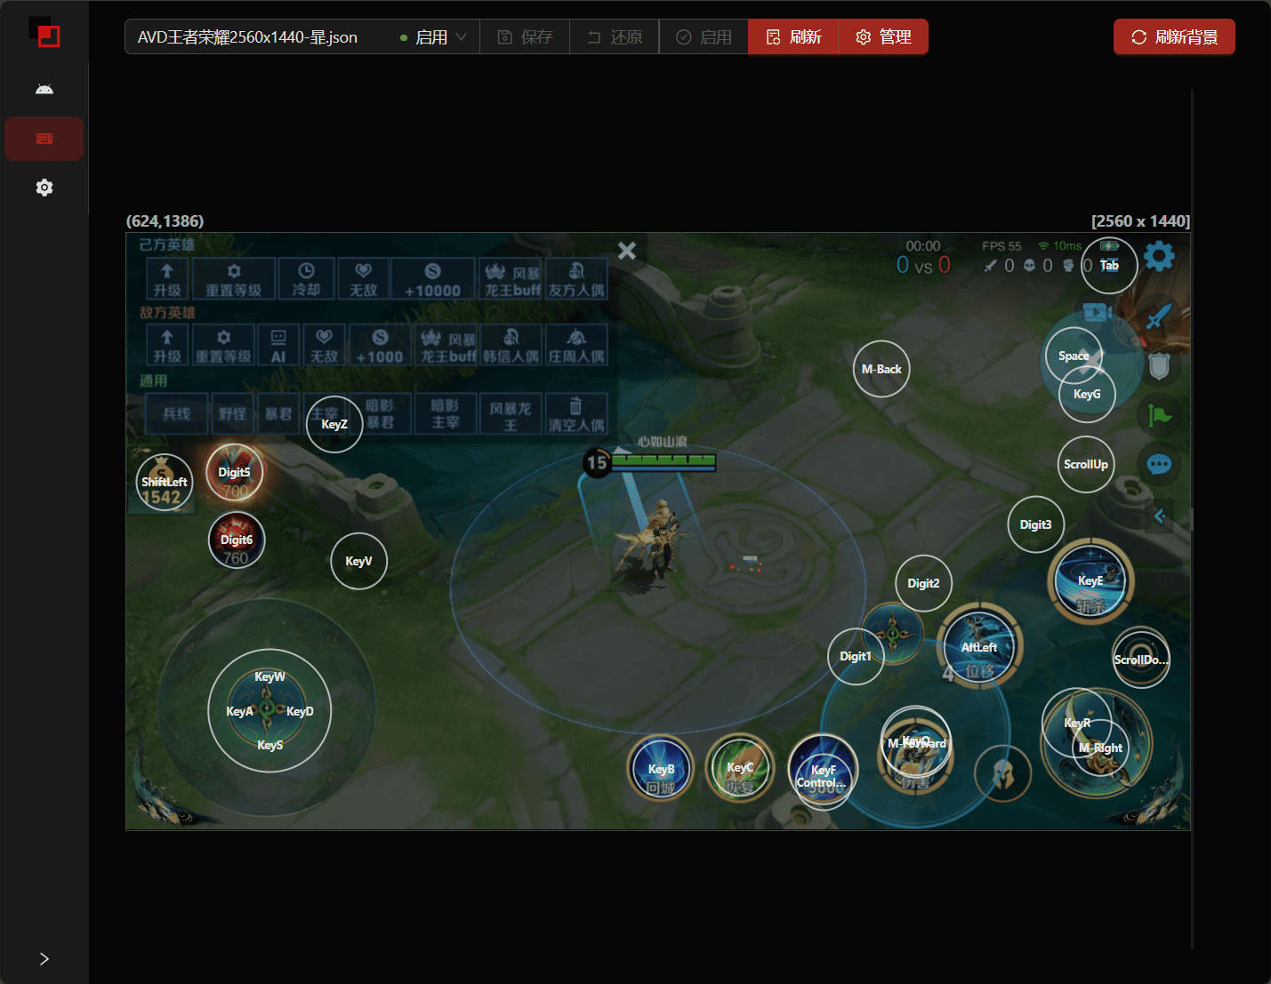
Task: Click the 启用 apply button
Action: click(704, 37)
